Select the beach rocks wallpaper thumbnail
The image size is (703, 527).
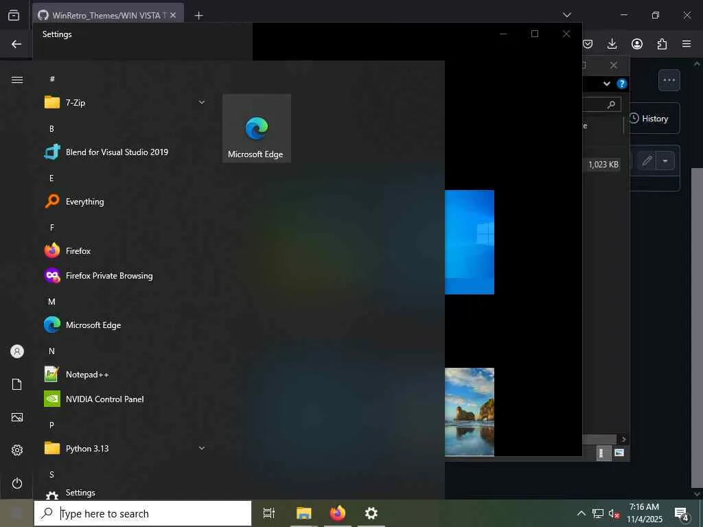click(470, 412)
